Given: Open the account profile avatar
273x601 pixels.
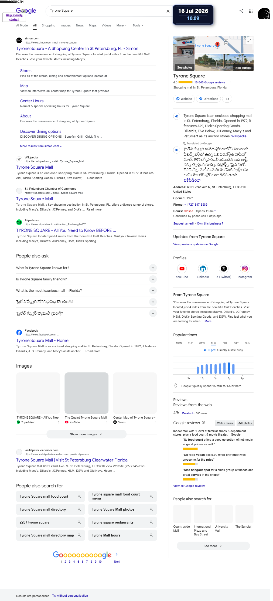Looking at the screenshot, I should tap(264, 13).
